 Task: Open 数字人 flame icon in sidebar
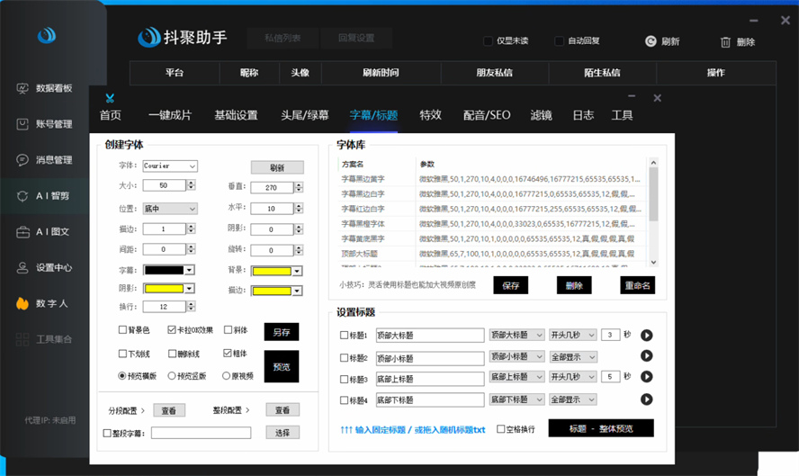pos(22,303)
